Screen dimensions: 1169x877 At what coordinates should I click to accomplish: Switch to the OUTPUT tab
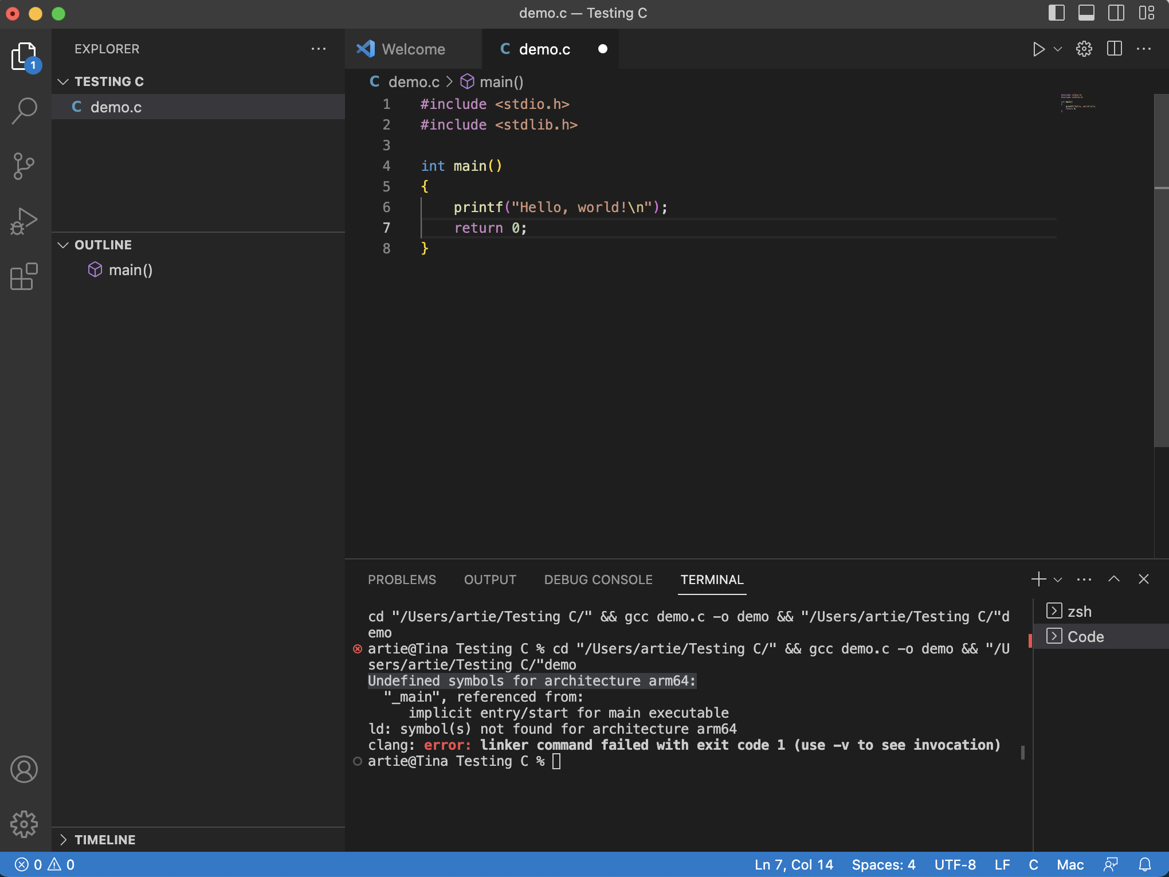coord(490,580)
